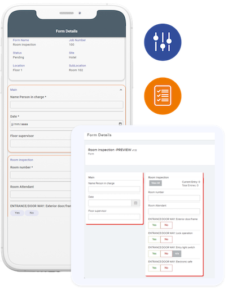Focus Name Person in charge field in preview
228x290 pixels.
pos(114,189)
